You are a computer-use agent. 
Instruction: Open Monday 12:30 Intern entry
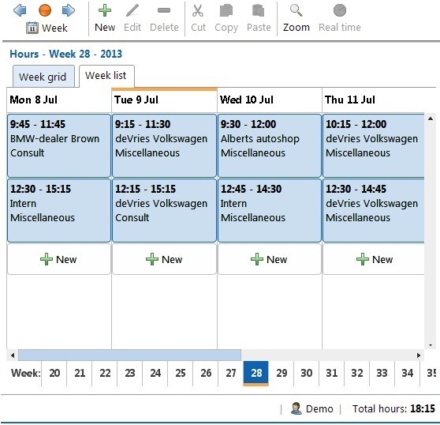tap(59, 210)
